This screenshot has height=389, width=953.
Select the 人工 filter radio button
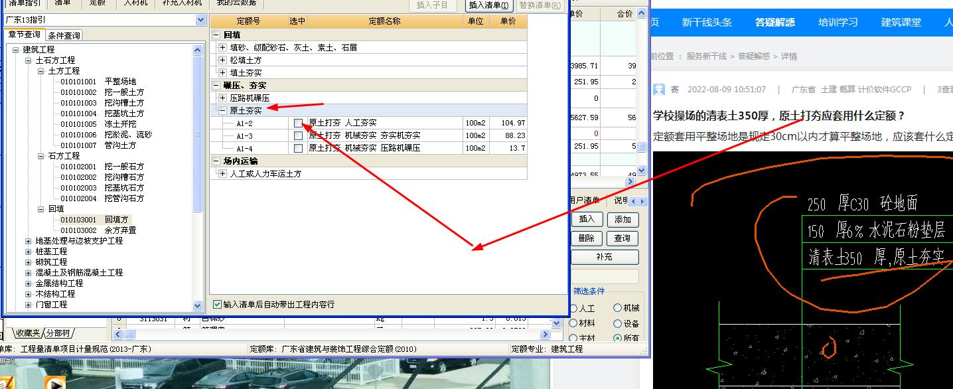573,309
